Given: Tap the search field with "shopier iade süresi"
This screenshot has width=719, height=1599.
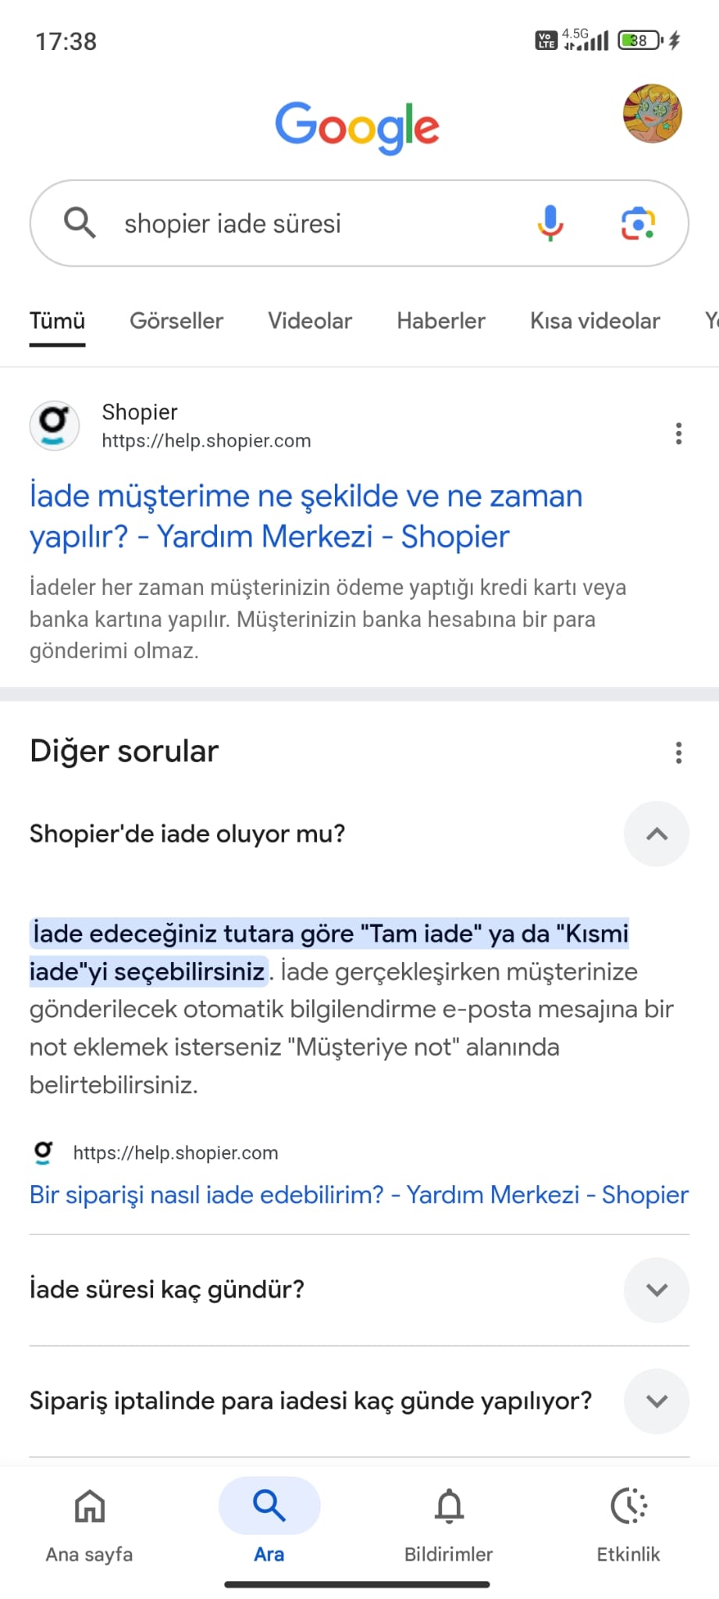Looking at the screenshot, I should 312,224.
